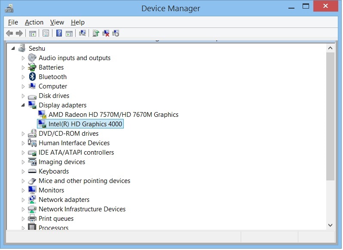This screenshot has width=343, height=250.
Task: Click the Seshu computer icon
Action: tap(22, 48)
